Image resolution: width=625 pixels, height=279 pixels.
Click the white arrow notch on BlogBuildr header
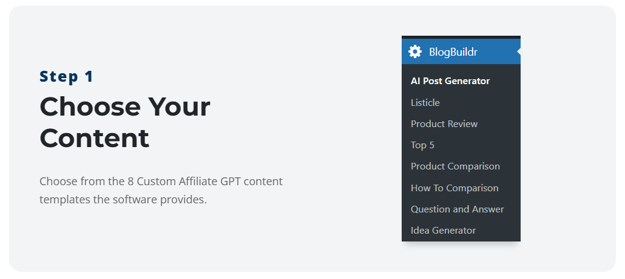(x=519, y=51)
